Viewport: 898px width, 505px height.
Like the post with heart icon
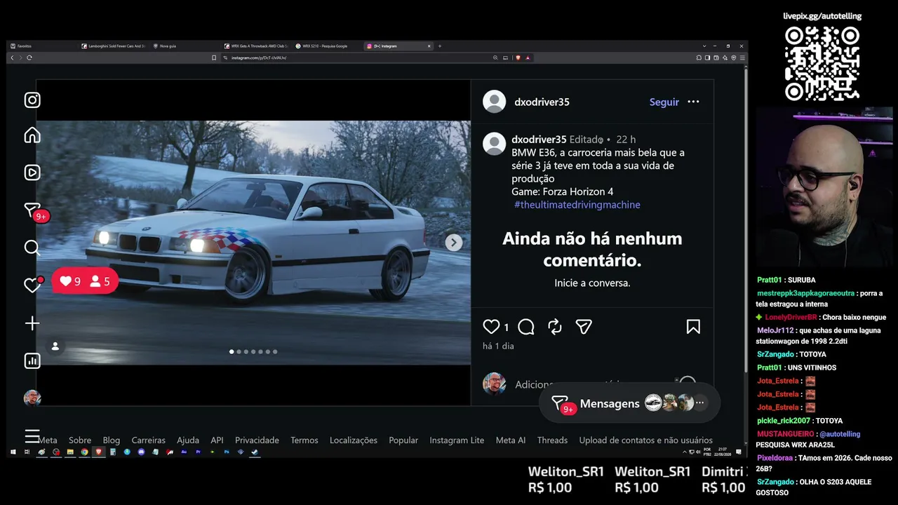491,327
